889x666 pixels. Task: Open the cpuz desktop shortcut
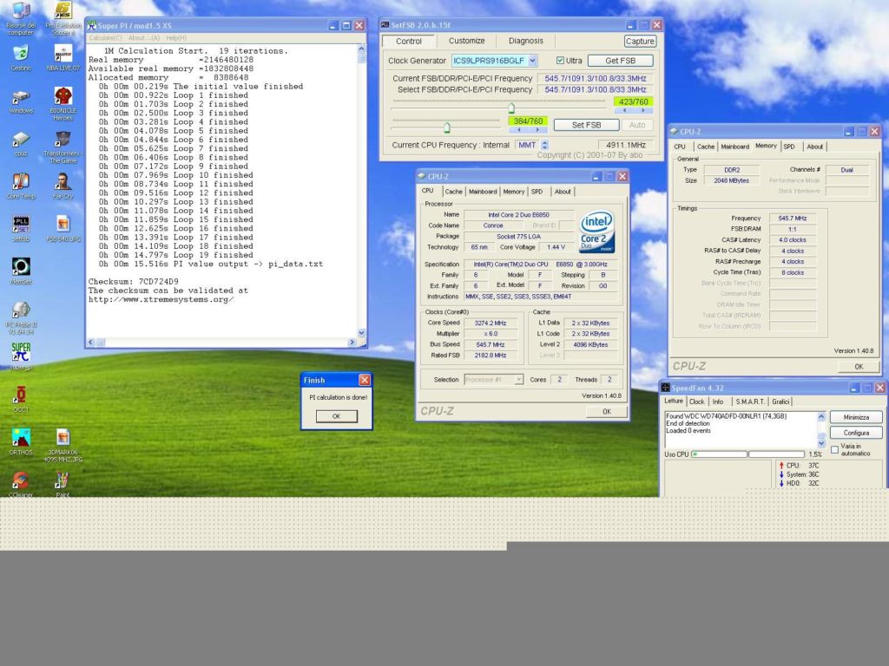point(21,143)
